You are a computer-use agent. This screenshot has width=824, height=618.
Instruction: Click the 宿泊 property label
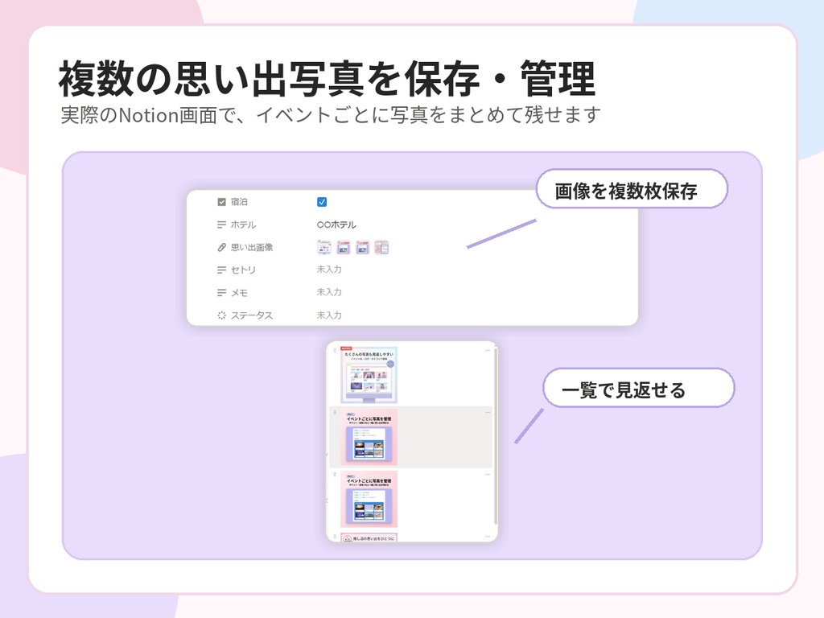[239, 202]
